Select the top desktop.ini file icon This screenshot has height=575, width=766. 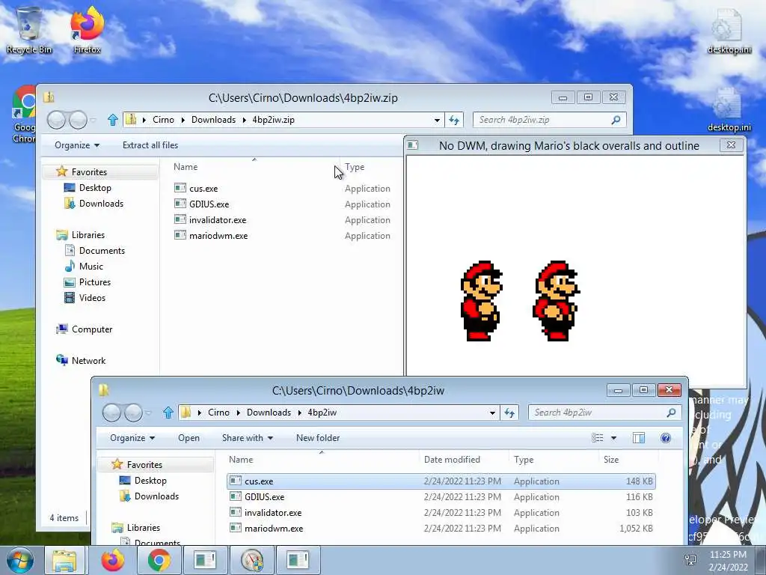click(729, 30)
